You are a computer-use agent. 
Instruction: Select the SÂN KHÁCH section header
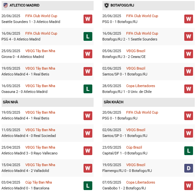click(x=113, y=102)
